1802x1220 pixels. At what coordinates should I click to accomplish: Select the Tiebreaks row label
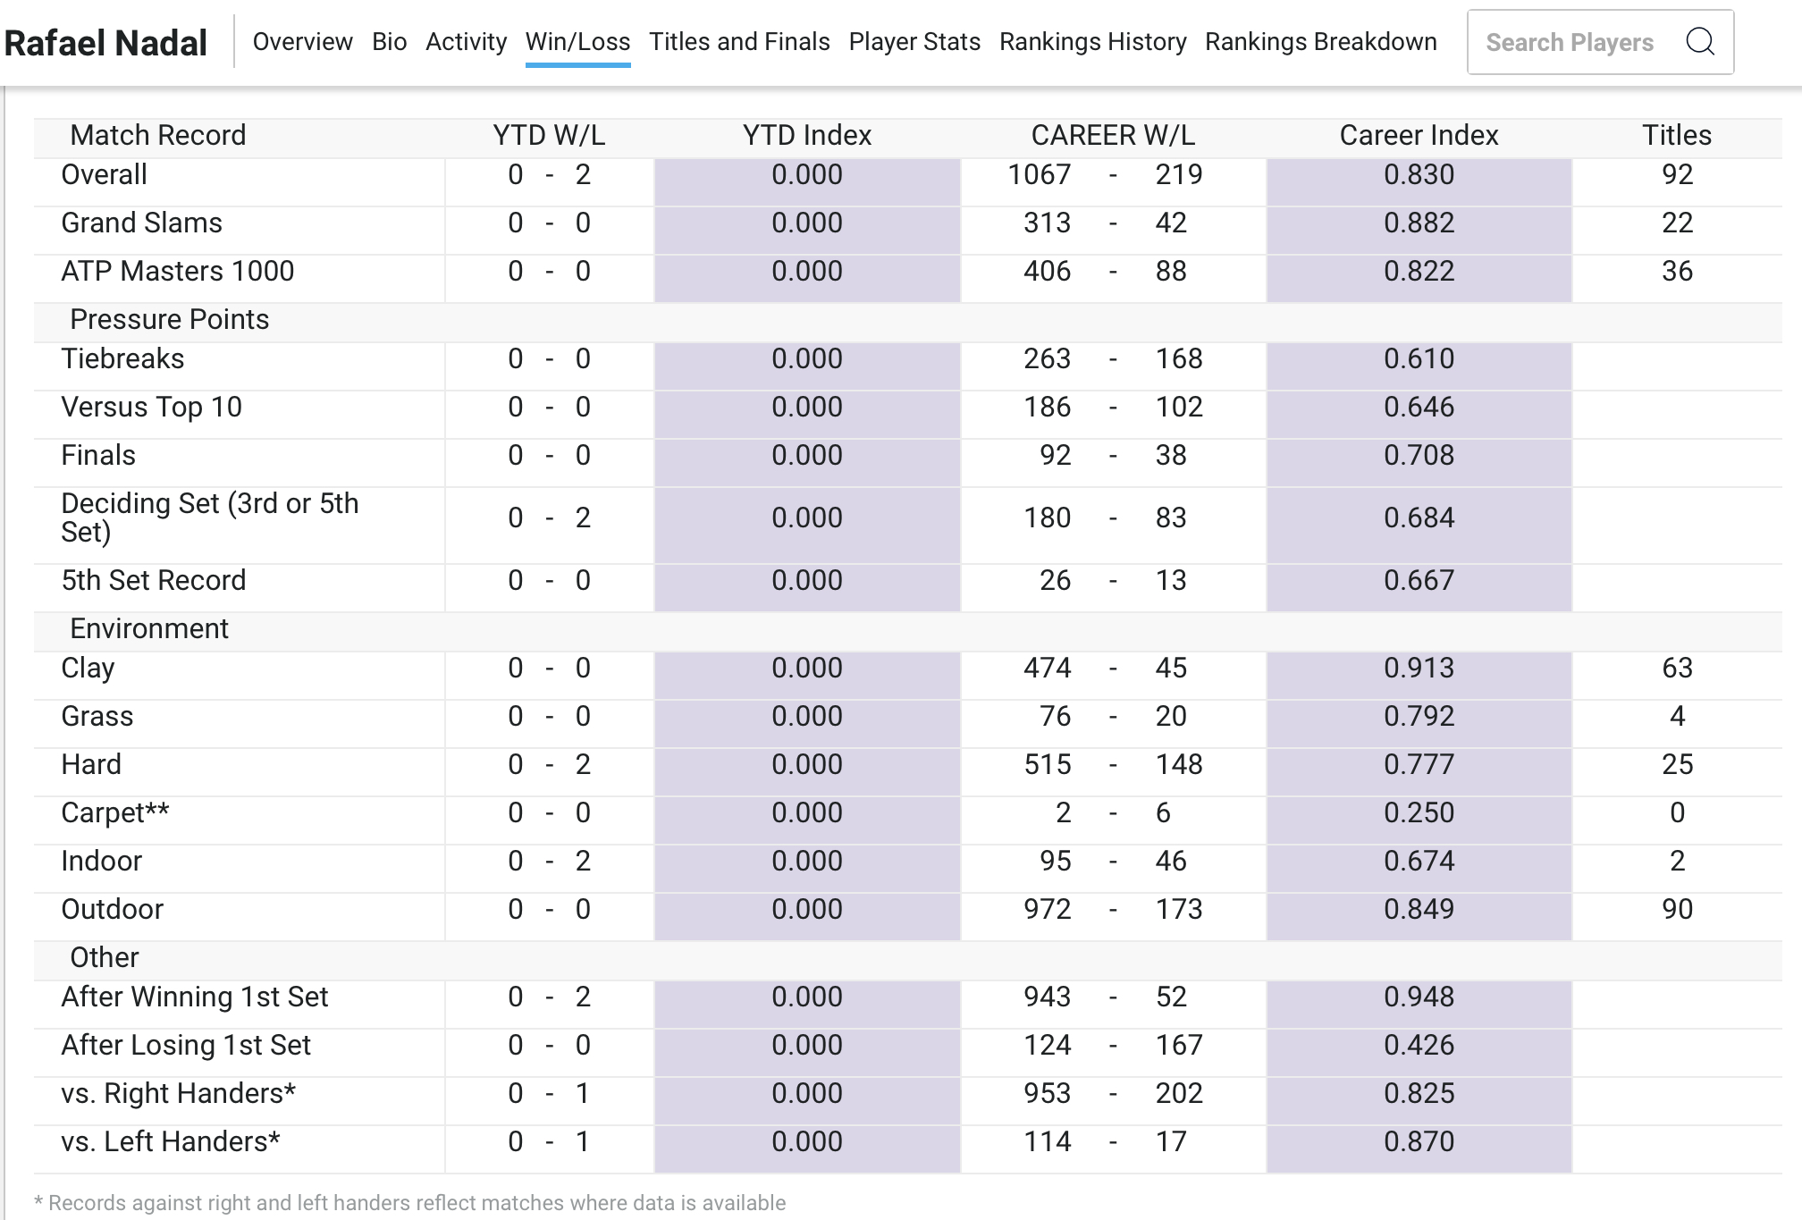pyautogui.click(x=122, y=358)
